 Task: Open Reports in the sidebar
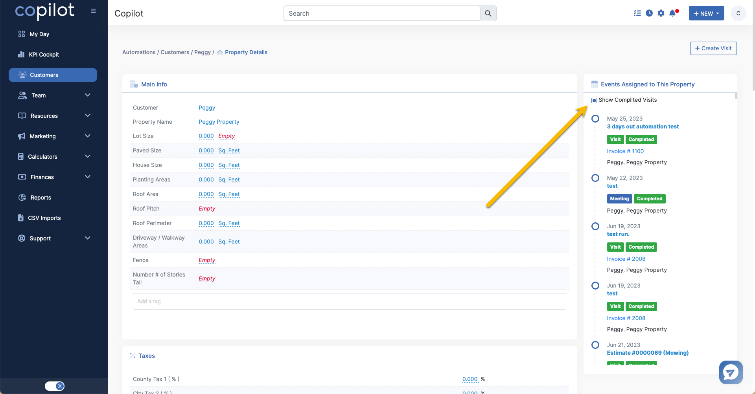pos(41,198)
